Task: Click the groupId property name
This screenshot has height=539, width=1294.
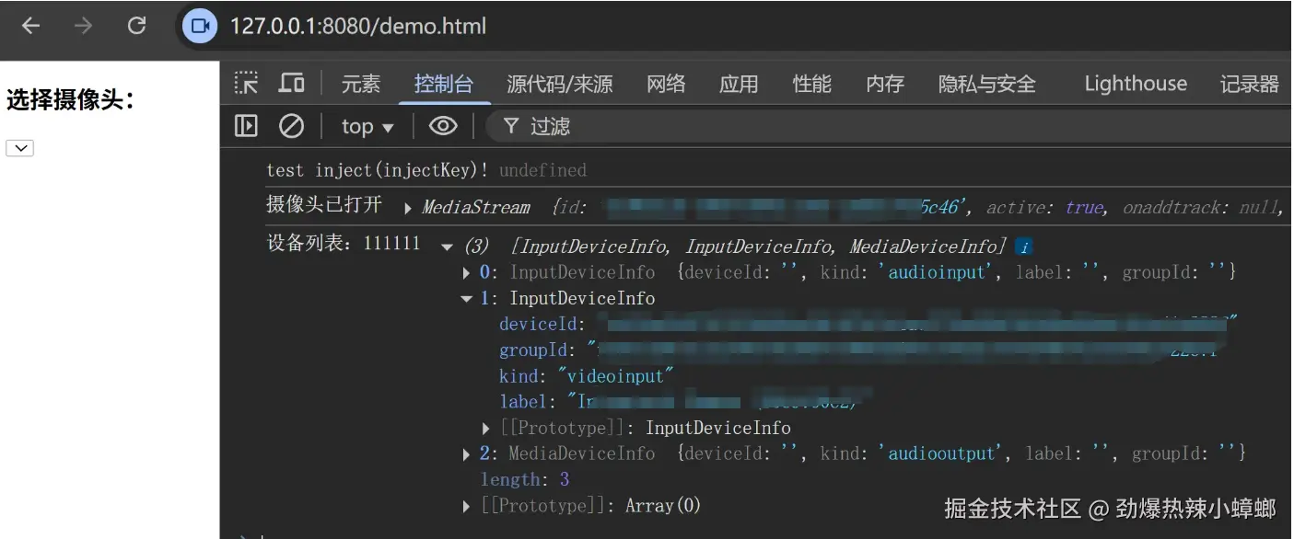Action: 533,350
